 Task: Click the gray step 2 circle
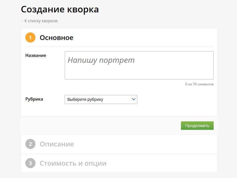click(x=30, y=144)
